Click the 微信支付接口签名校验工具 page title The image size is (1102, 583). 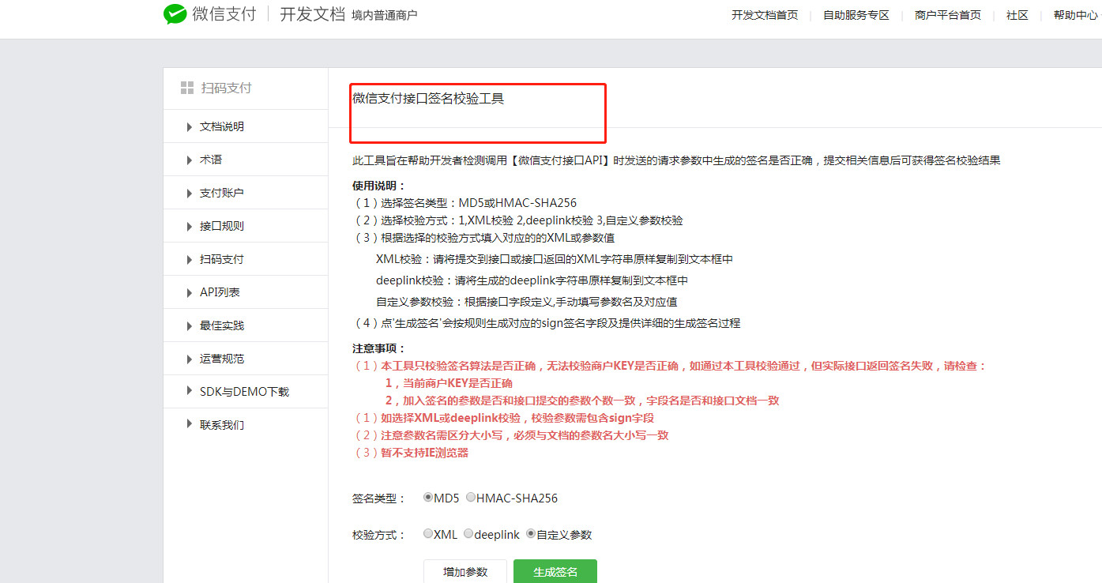point(428,99)
